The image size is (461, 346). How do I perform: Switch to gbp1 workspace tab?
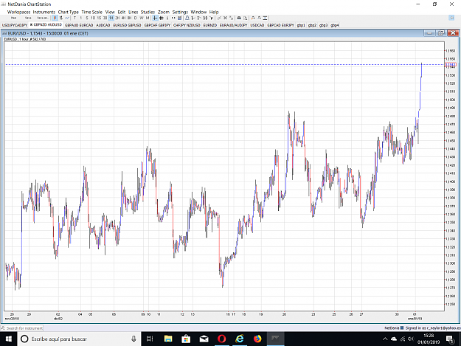[301, 25]
